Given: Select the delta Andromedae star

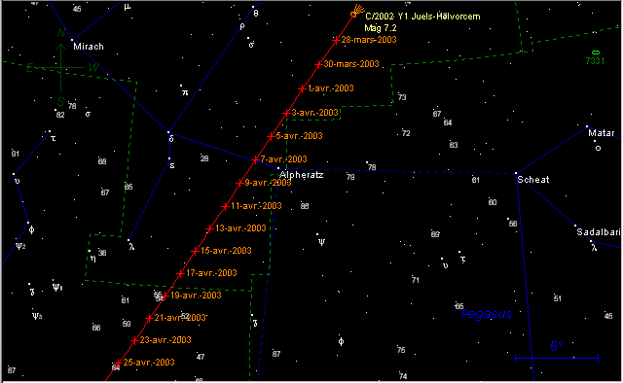Looking at the screenshot, I should [x=168, y=132].
